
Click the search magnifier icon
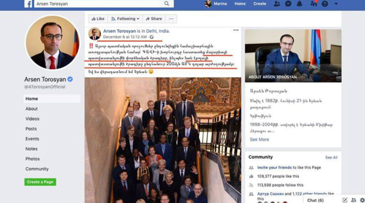(167, 4)
